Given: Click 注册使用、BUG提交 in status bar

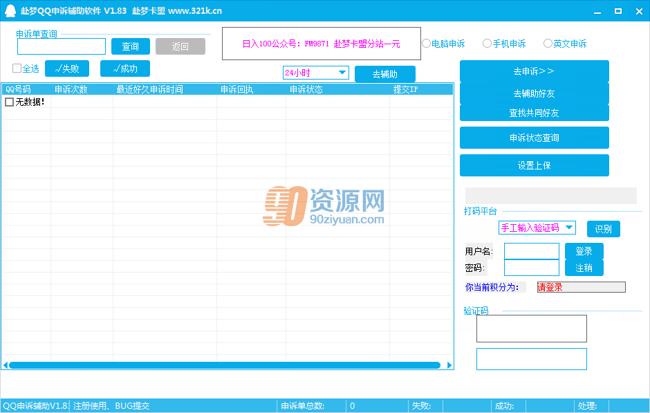Looking at the screenshot, I should [x=111, y=406].
